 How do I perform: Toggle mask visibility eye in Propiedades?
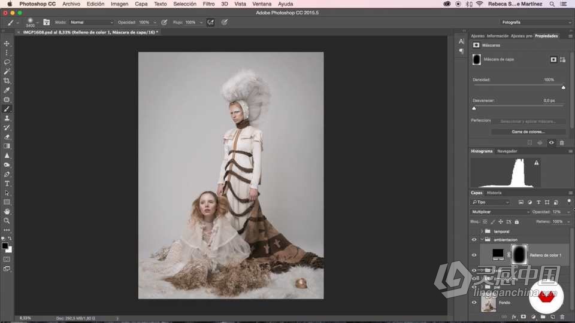551,143
